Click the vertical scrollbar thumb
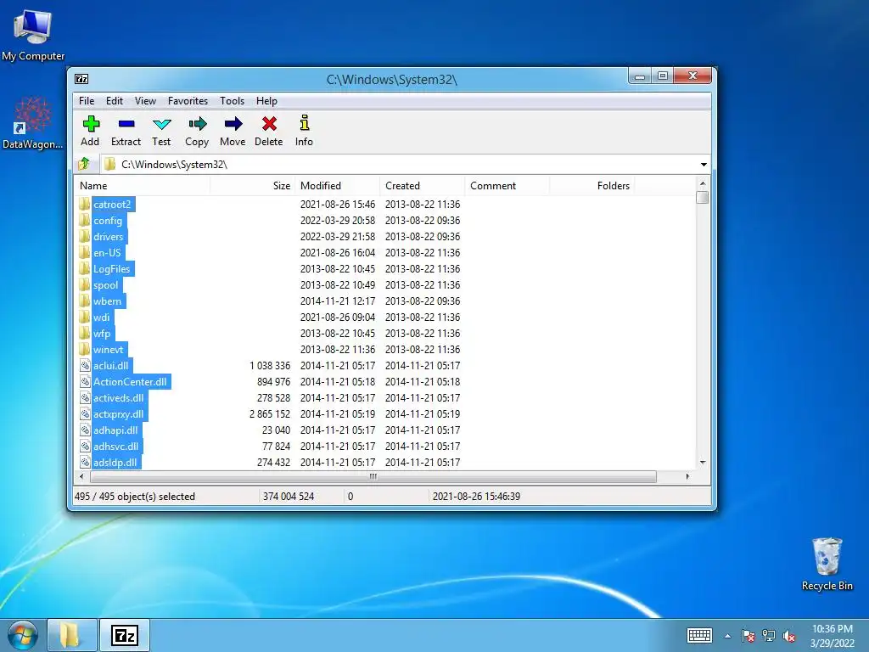This screenshot has width=869, height=652. pos(702,197)
